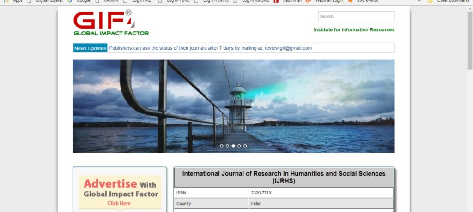Select the third (active) slideshow dot
This screenshot has height=212, width=473.
pos(233,146)
